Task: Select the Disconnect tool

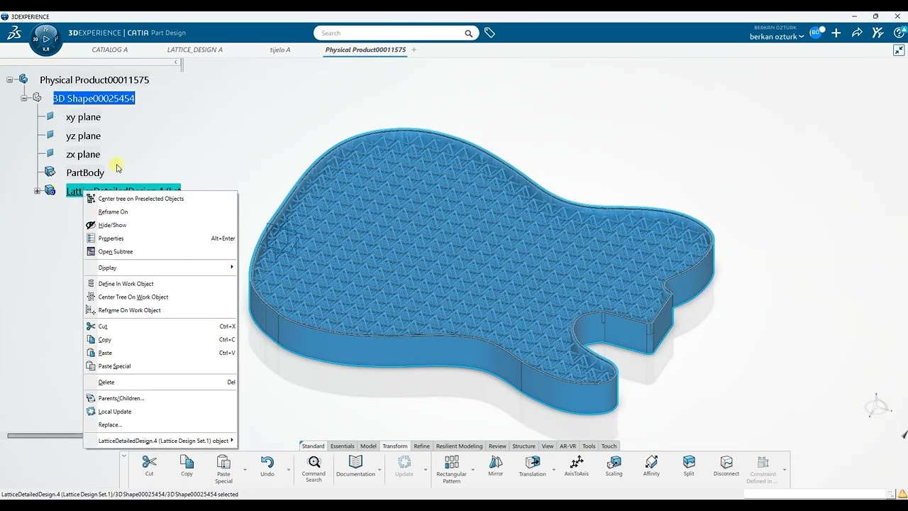Action: (726, 466)
